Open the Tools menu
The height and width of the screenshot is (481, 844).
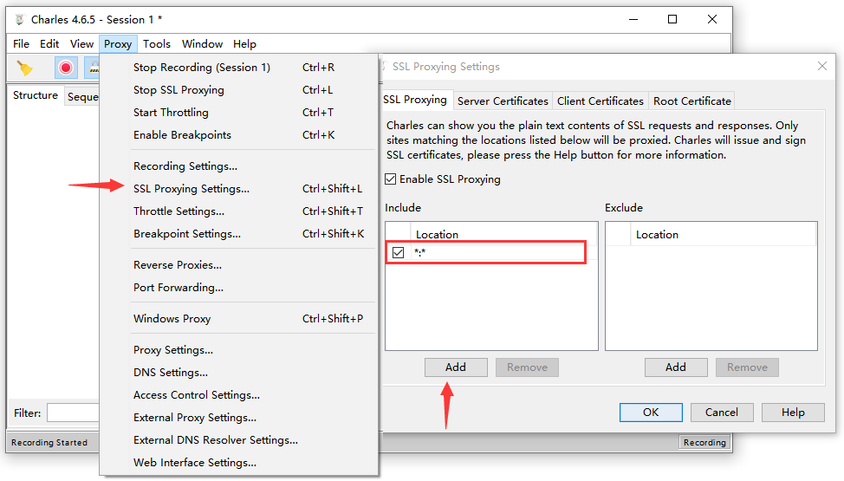click(157, 44)
